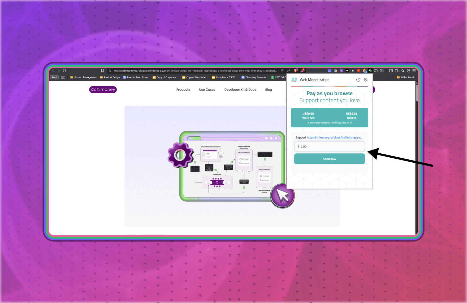Open the Brave Wallet icon

point(397,71)
